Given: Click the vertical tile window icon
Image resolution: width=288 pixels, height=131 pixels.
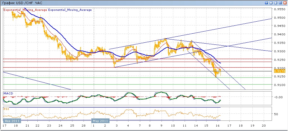Looking at the screenshot, I should tap(271, 3).
